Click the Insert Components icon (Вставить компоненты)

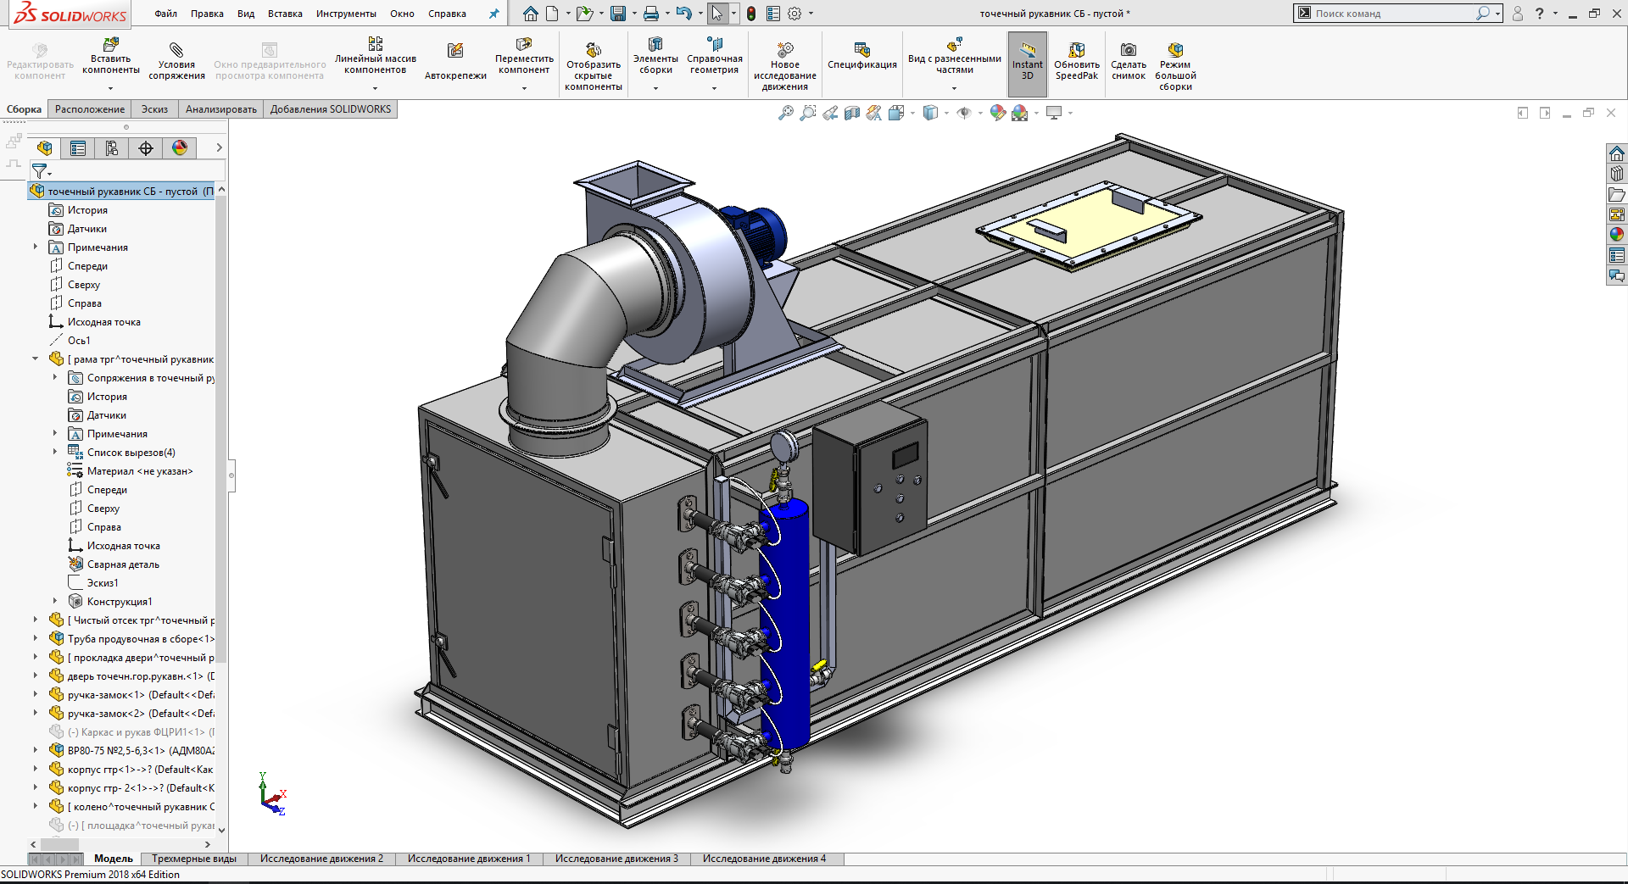(x=110, y=45)
